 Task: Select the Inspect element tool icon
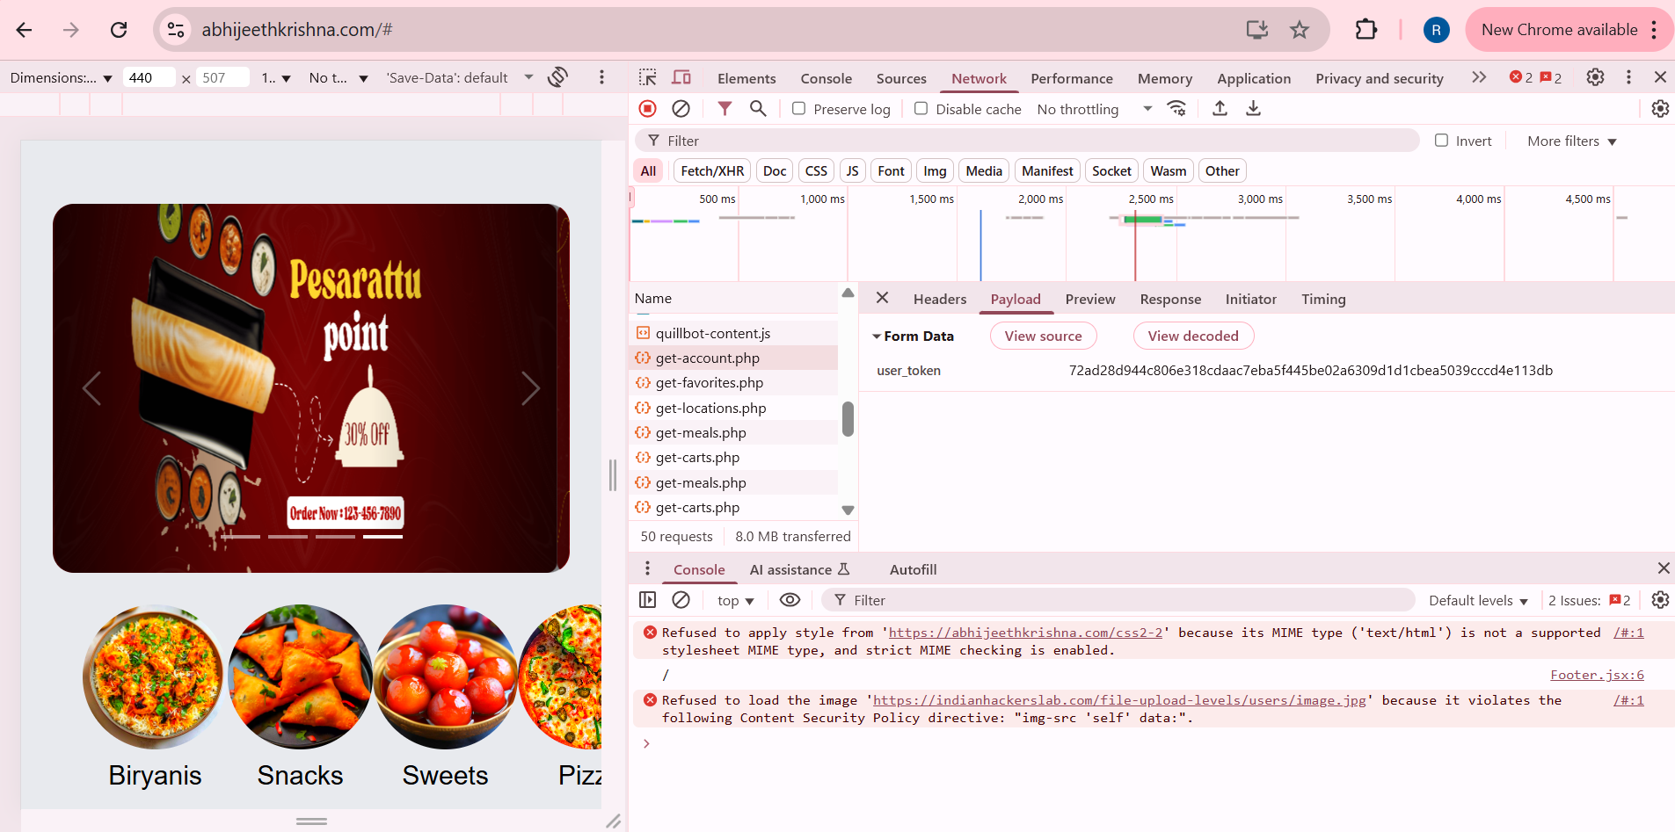(647, 78)
